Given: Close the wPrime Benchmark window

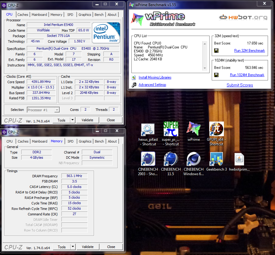Looking at the screenshot, I should (x=264, y=3).
